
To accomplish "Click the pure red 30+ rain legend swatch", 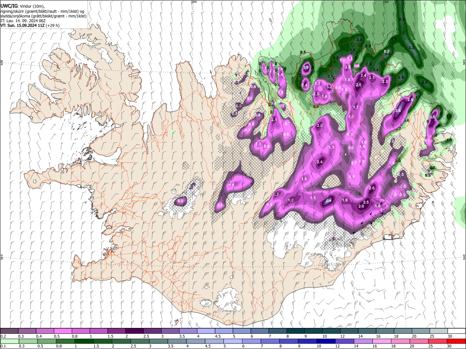I will pos(457,341).
